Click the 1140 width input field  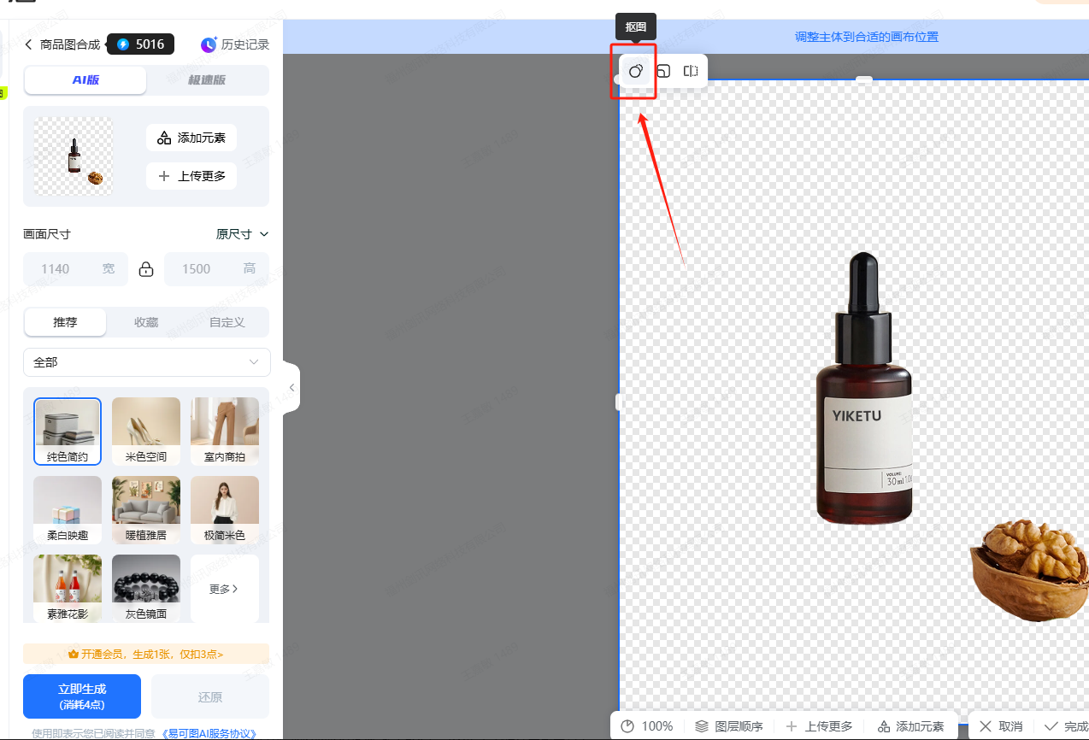coord(75,269)
